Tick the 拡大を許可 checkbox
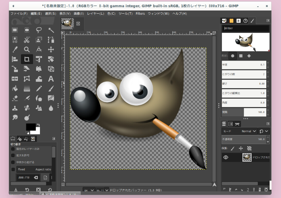The image size is (281, 198). (13, 156)
